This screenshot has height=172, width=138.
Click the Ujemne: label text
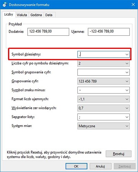tap(78, 32)
